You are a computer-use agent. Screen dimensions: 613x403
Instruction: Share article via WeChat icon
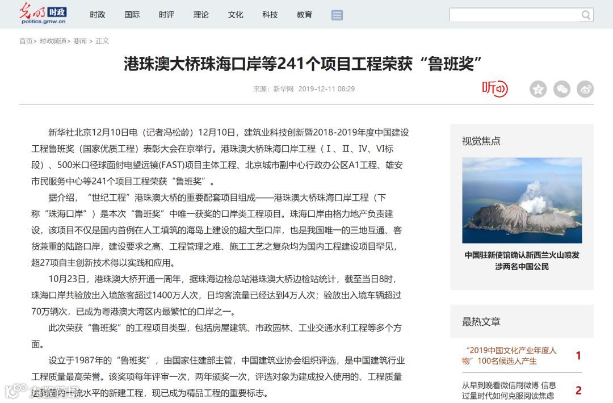[x=562, y=89]
